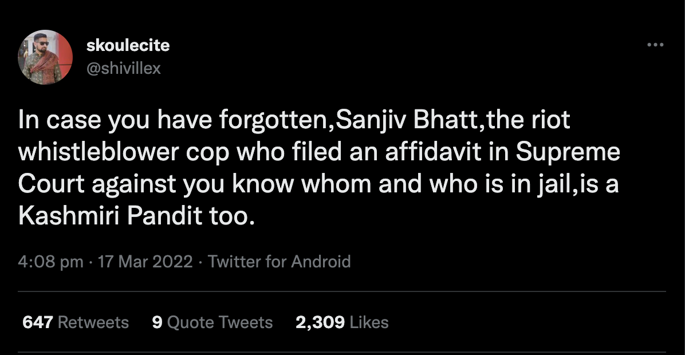Image resolution: width=685 pixels, height=355 pixels.
Task: Click the number 9 before Quote Tweets
Action: point(158,322)
